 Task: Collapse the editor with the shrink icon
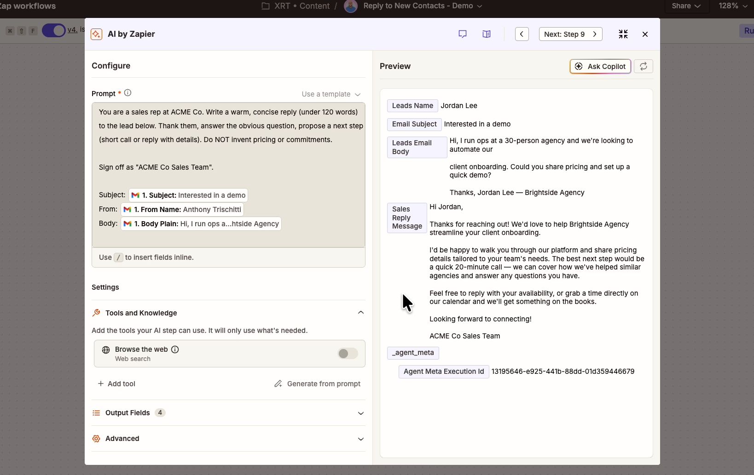point(623,34)
